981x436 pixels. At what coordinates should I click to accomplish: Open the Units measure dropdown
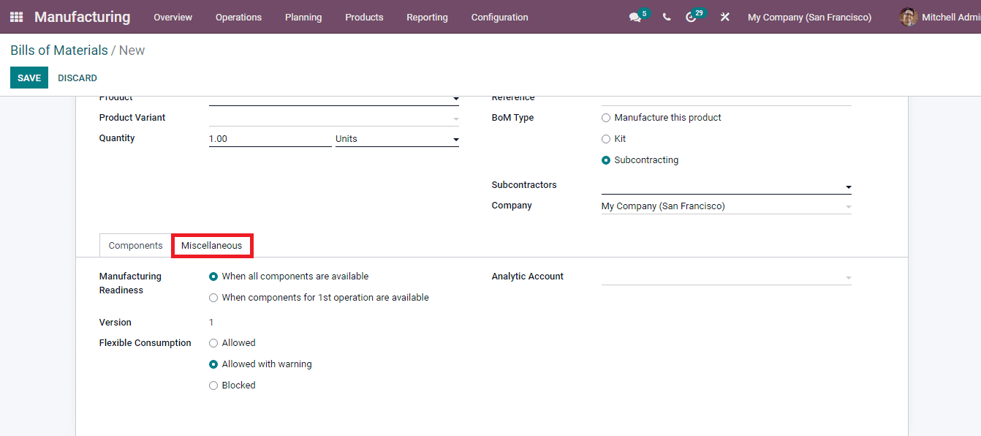click(455, 139)
